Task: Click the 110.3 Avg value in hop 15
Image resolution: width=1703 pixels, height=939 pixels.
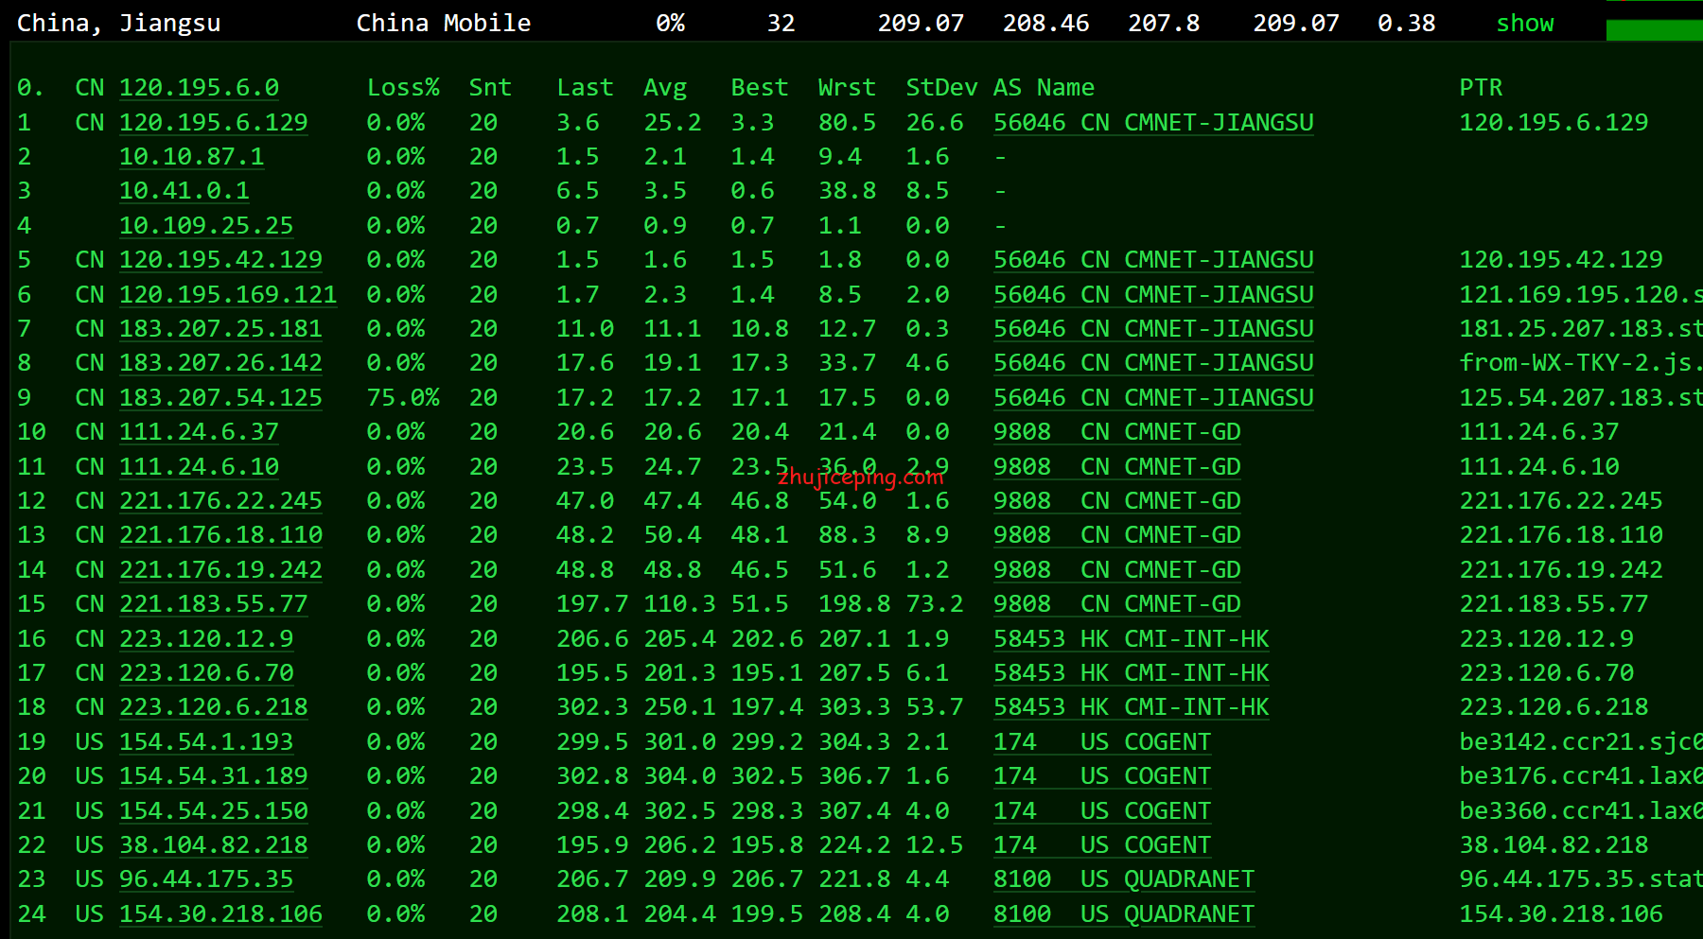Action: coord(679,603)
